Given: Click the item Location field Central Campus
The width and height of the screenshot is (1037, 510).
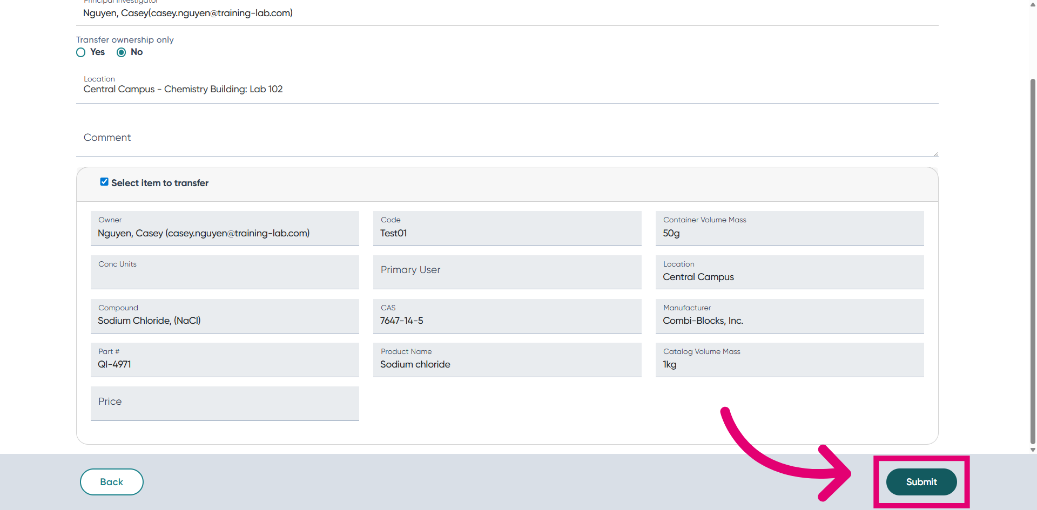Looking at the screenshot, I should click(790, 272).
